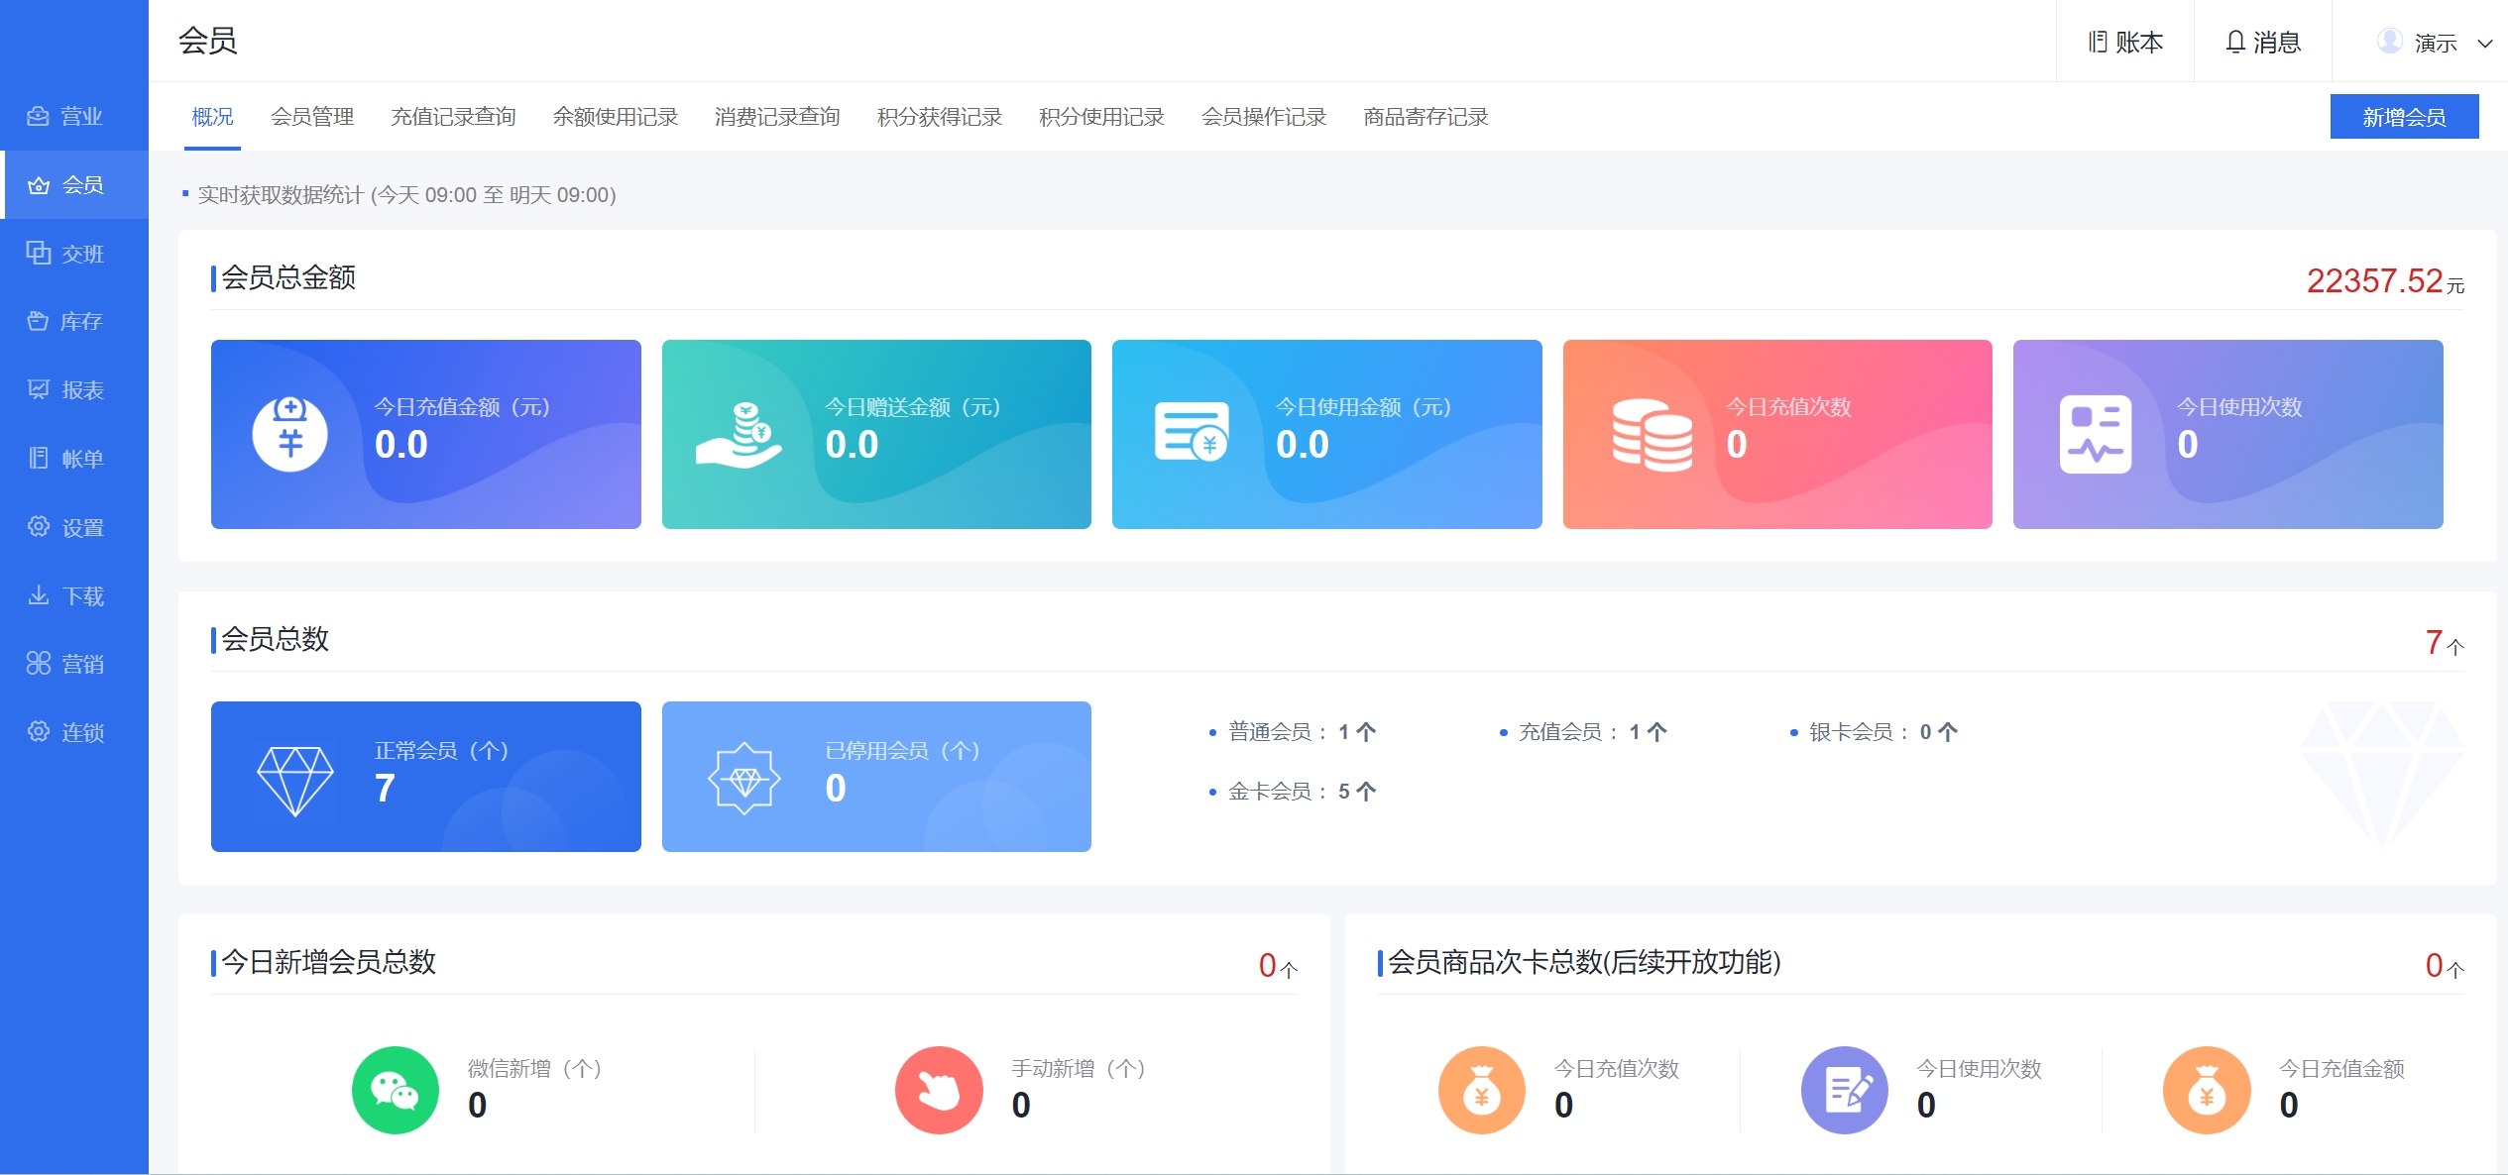Click the 消息 bell notification icon
Viewport: 2508px width, 1175px height.
pos(2234,42)
